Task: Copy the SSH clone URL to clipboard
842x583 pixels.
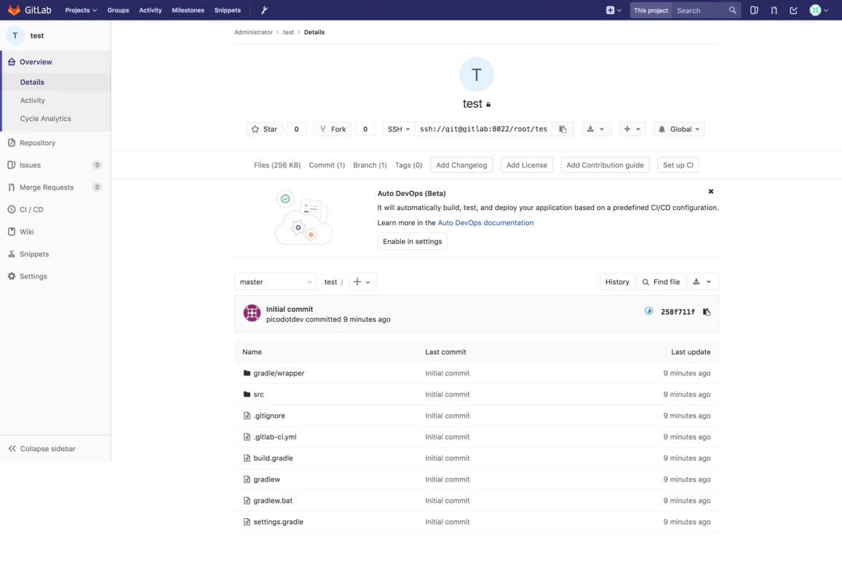Action: click(x=563, y=129)
